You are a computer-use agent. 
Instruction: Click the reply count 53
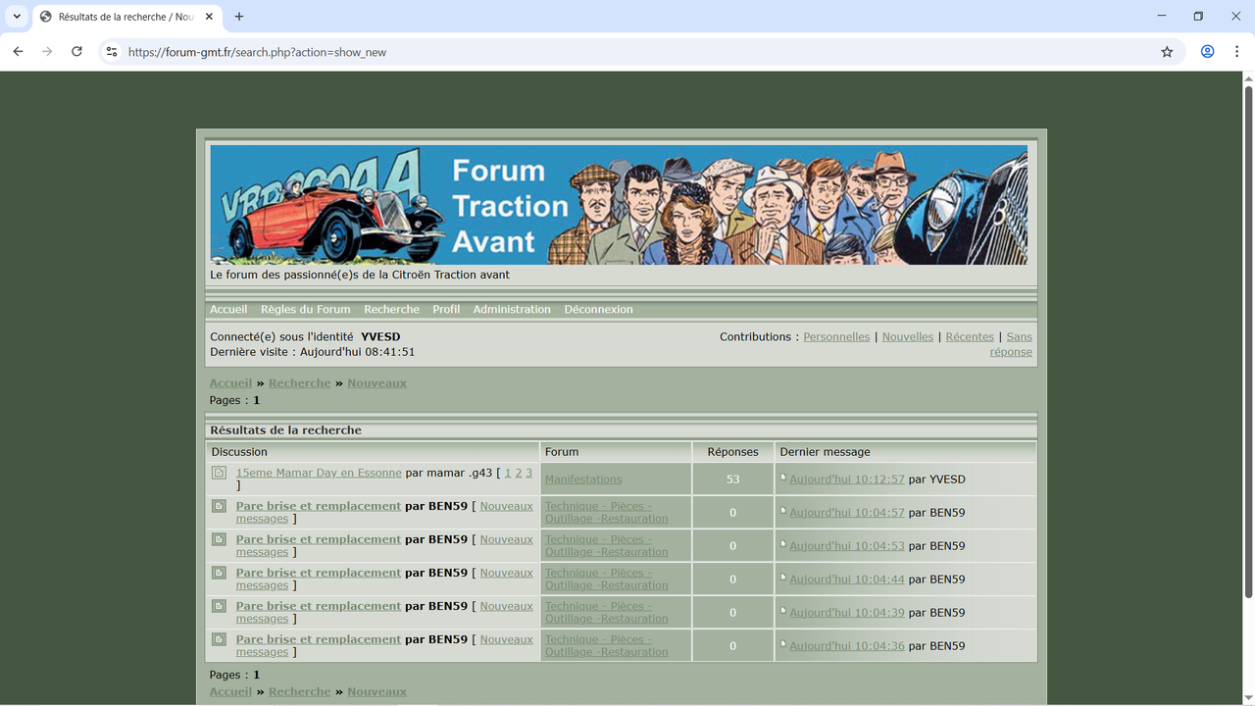point(732,479)
